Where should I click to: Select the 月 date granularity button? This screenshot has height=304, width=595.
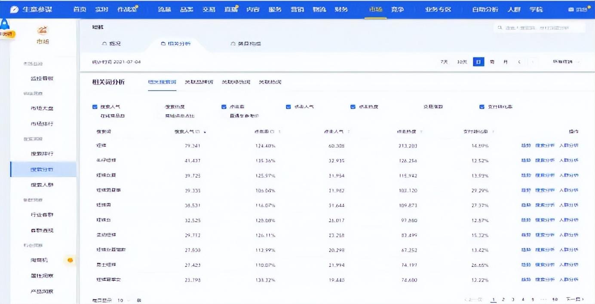click(x=506, y=62)
